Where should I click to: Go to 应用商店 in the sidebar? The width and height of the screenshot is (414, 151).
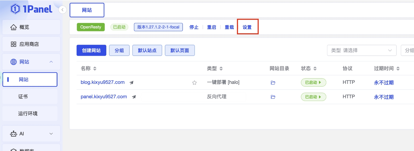pos(29,44)
